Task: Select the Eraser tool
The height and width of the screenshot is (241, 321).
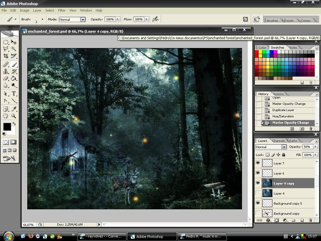Action: click(x=6, y=78)
